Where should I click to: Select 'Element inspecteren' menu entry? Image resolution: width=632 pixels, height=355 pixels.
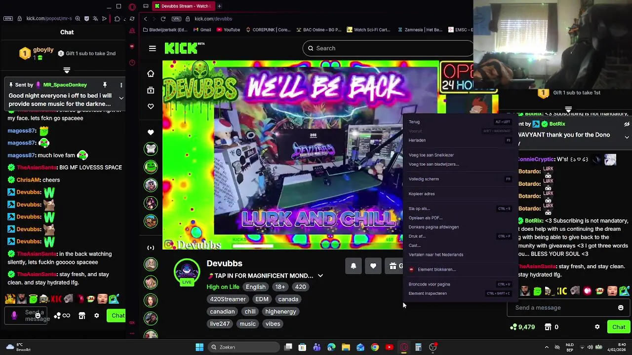(460, 293)
